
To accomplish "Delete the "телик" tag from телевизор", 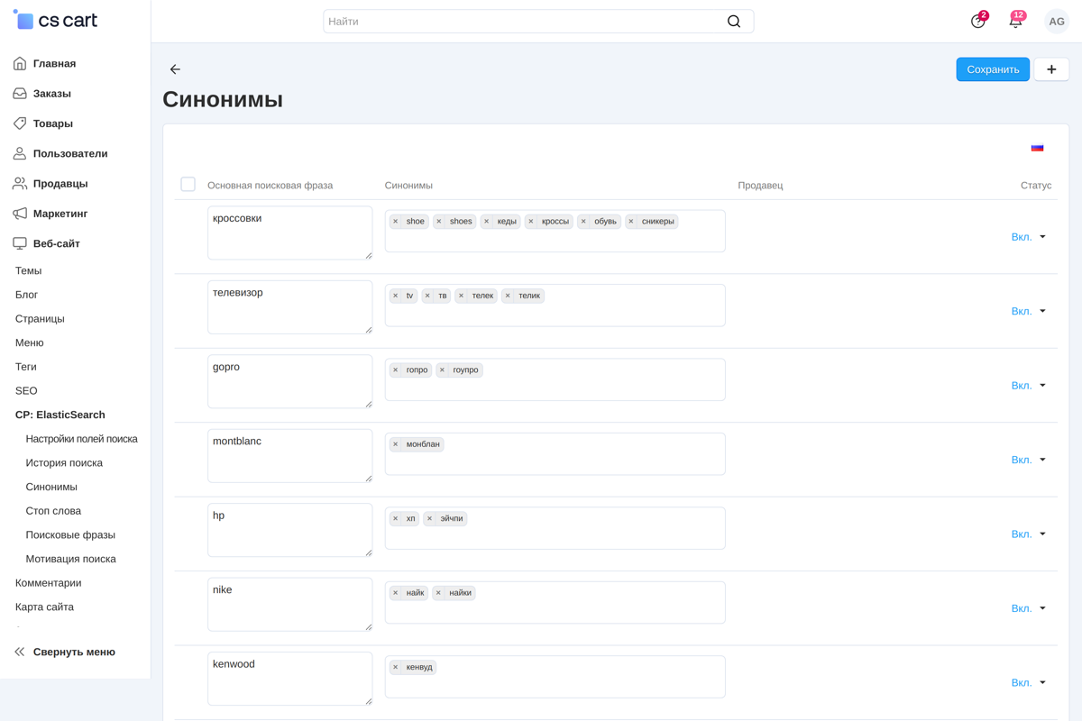I will (508, 296).
